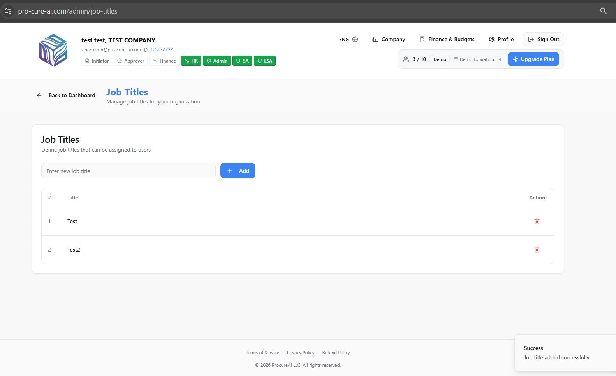Open Privacy Policy link
This screenshot has width=616, height=376.
(x=301, y=353)
